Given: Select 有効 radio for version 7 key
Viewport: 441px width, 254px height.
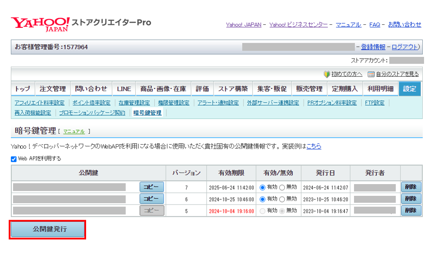Looking at the screenshot, I should point(262,188).
